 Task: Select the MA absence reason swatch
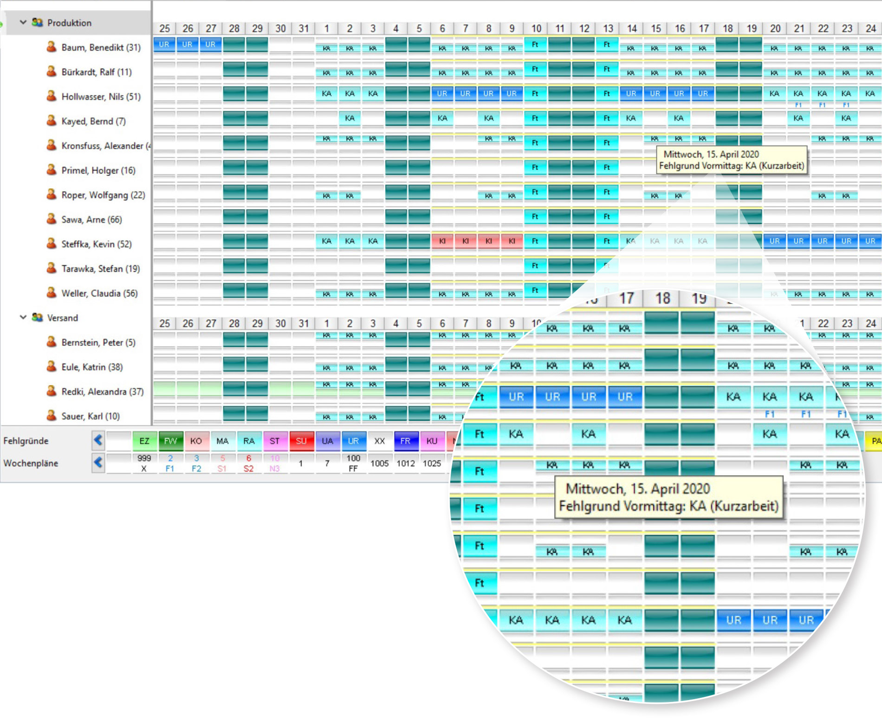pos(222,441)
